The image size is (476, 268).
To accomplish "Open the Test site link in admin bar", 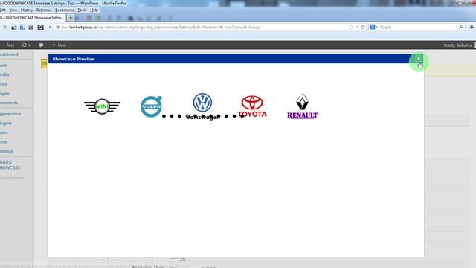I will (x=10, y=45).
